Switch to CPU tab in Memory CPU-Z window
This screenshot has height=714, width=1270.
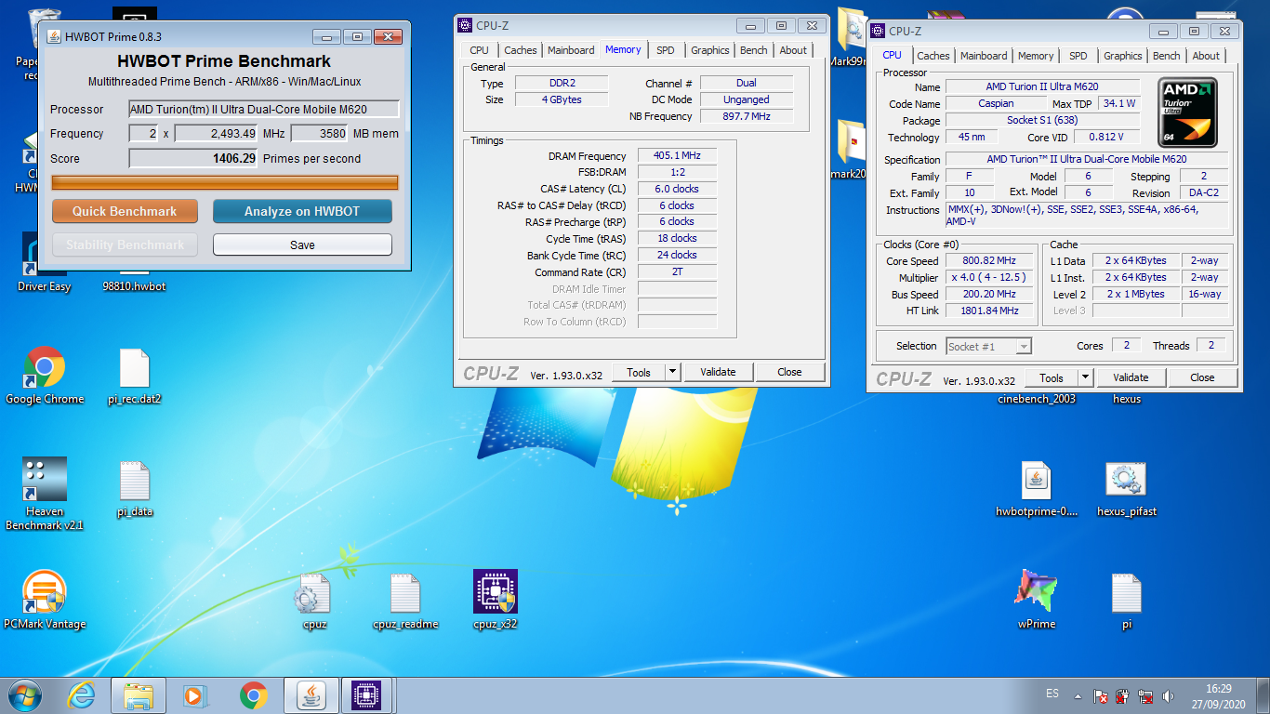(479, 50)
